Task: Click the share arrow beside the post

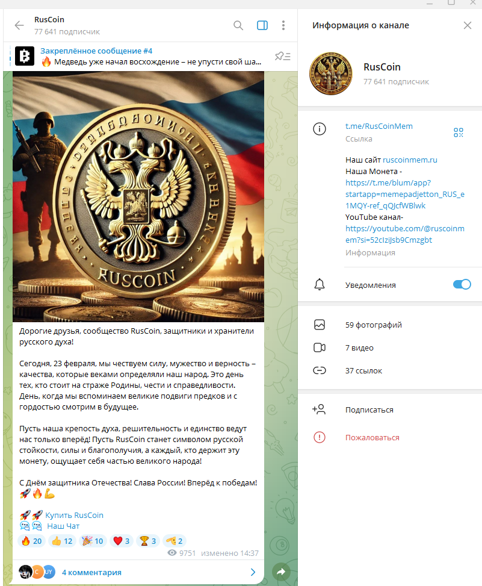Action: click(281, 572)
